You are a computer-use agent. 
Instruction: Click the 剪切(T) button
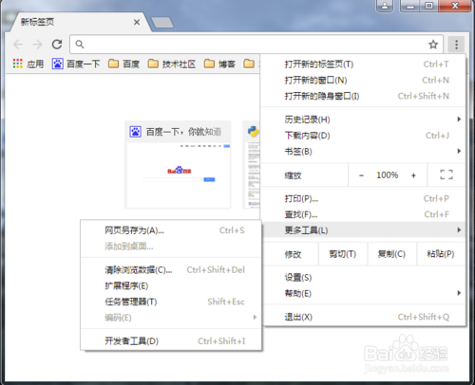(x=343, y=254)
